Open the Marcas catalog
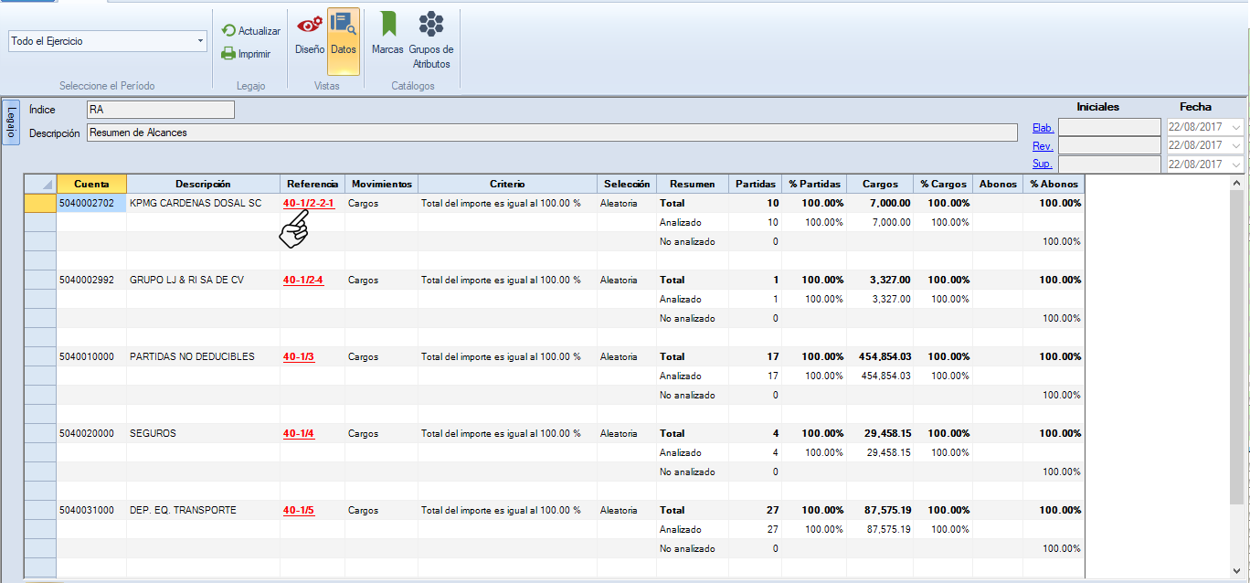Screen dimensions: 1250x583 coord(387,35)
